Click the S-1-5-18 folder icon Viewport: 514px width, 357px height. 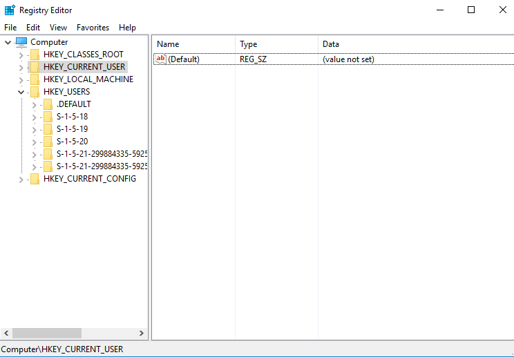[48, 117]
